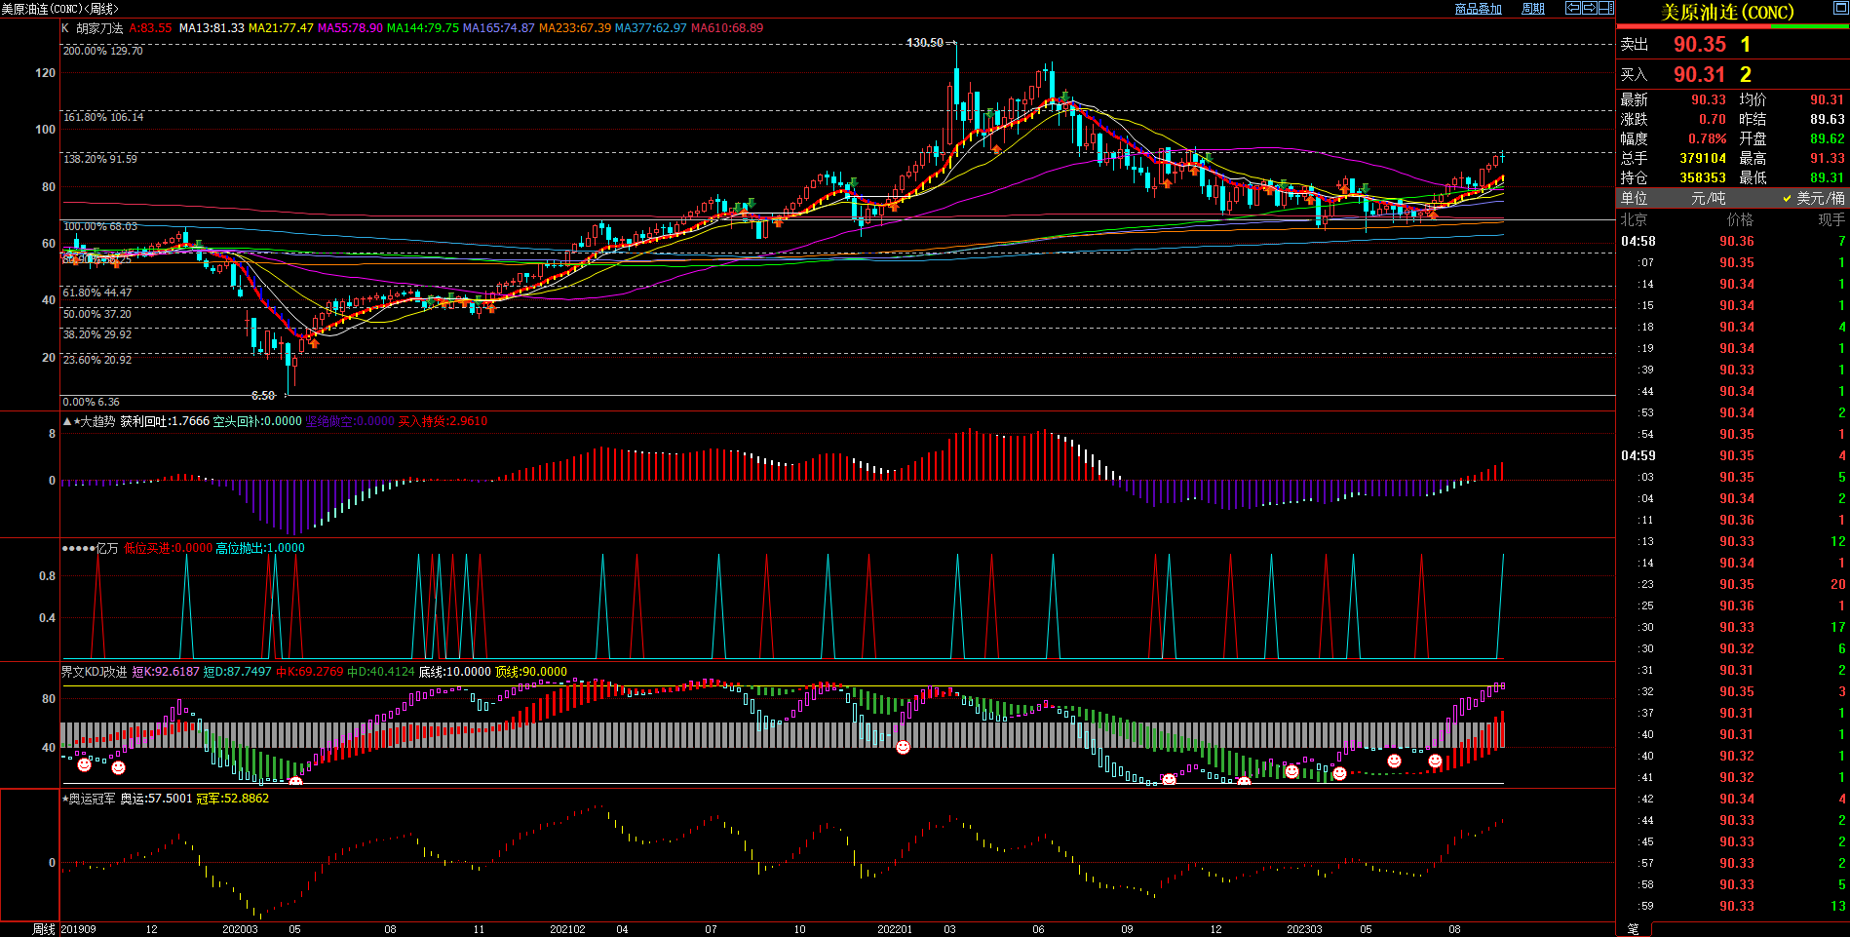This screenshot has height=937, width=1850.
Task: Click the scroll-left arrow icon
Action: tap(1572, 8)
